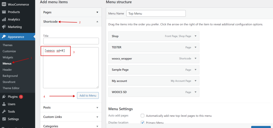Open the Menus submenu item
The image size is (273, 128).
point(7,64)
